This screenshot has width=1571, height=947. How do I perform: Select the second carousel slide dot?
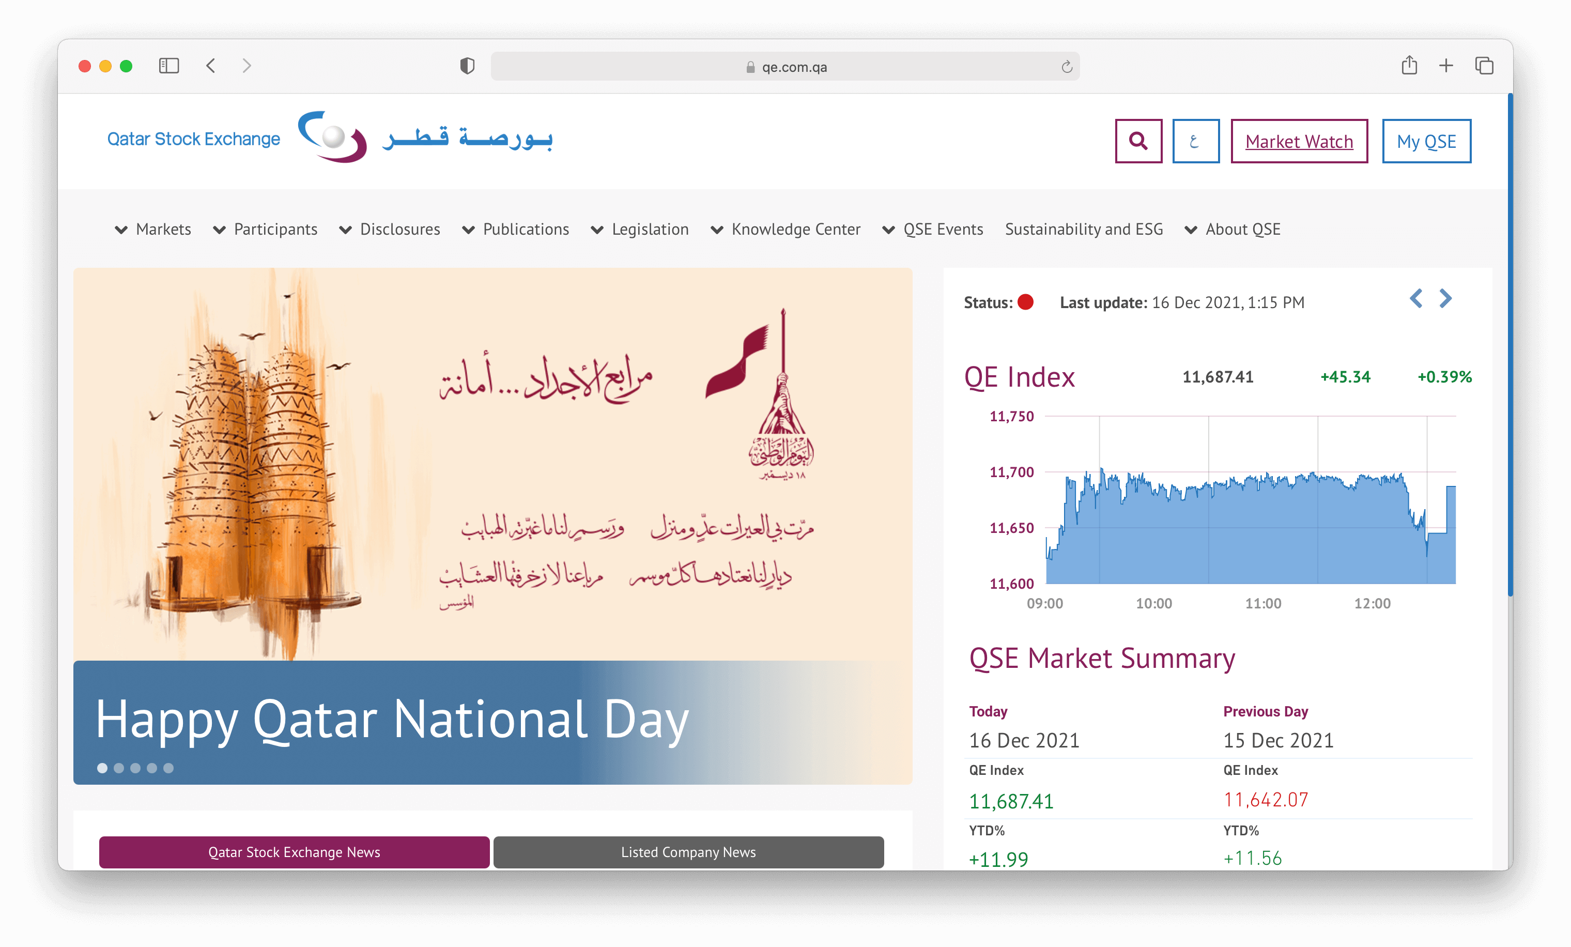[118, 768]
